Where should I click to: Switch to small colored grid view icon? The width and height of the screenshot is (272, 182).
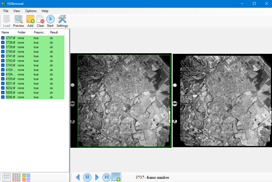tap(16, 177)
